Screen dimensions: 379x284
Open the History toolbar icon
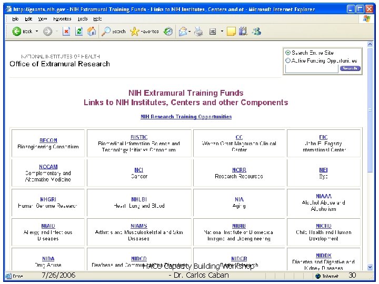(168, 32)
